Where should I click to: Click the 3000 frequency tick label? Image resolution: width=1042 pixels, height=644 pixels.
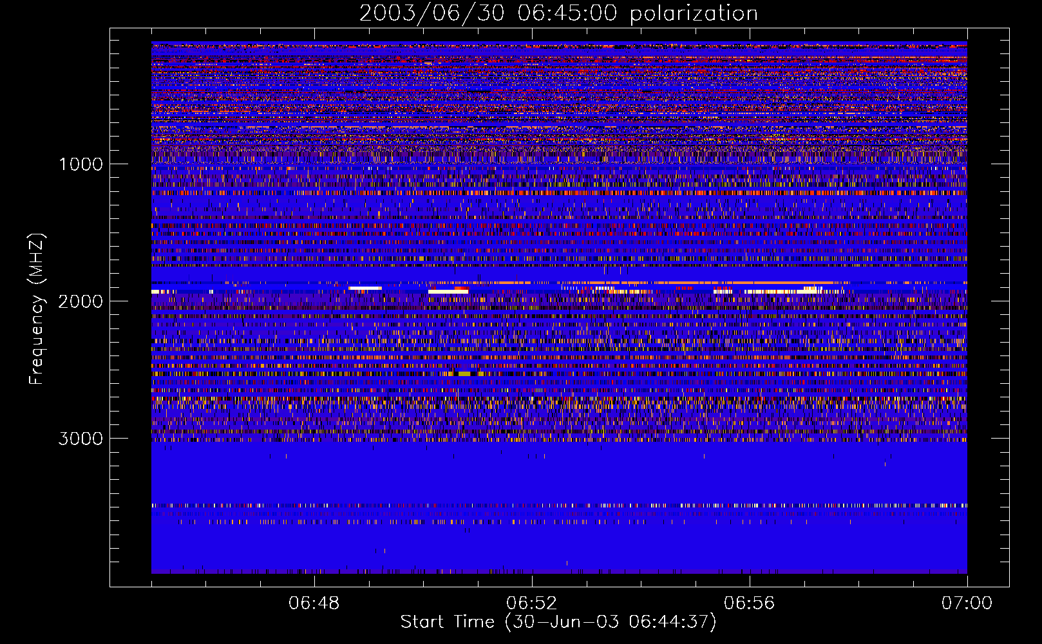(81, 439)
